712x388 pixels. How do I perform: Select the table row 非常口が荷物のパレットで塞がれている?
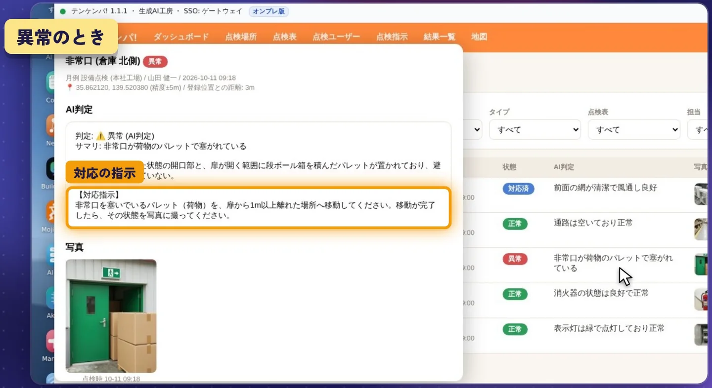[585, 266]
